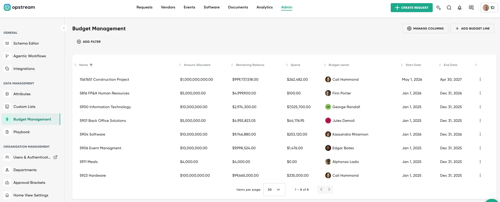Image resolution: width=500 pixels, height=202 pixels.
Task: Select the 5900 Information Technology name
Action: [105, 107]
